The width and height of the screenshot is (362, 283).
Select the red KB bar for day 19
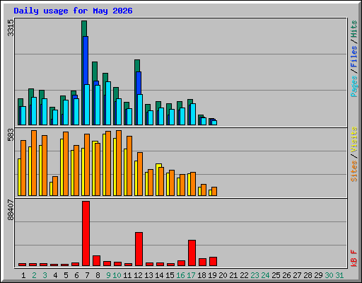[x=213, y=261]
